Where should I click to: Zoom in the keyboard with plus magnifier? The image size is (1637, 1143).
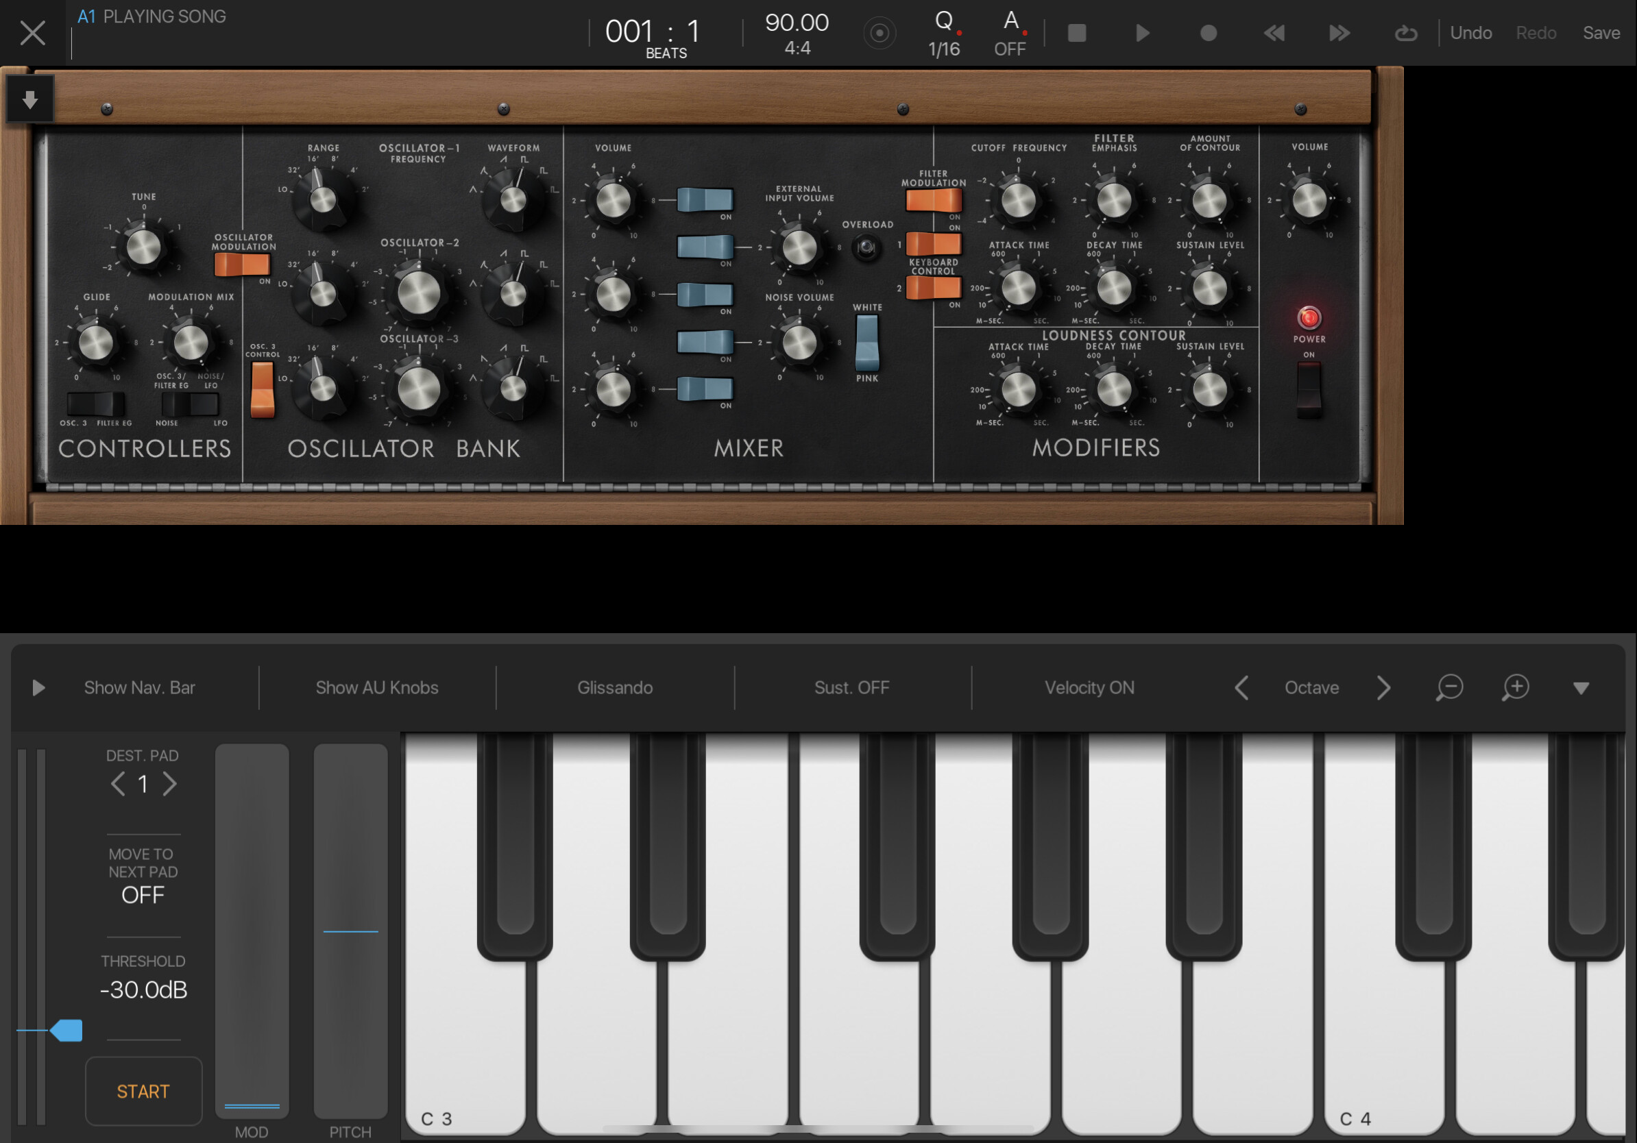click(1515, 688)
